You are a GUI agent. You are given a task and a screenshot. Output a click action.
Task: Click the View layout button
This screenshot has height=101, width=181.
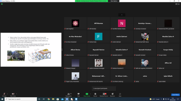178,4
